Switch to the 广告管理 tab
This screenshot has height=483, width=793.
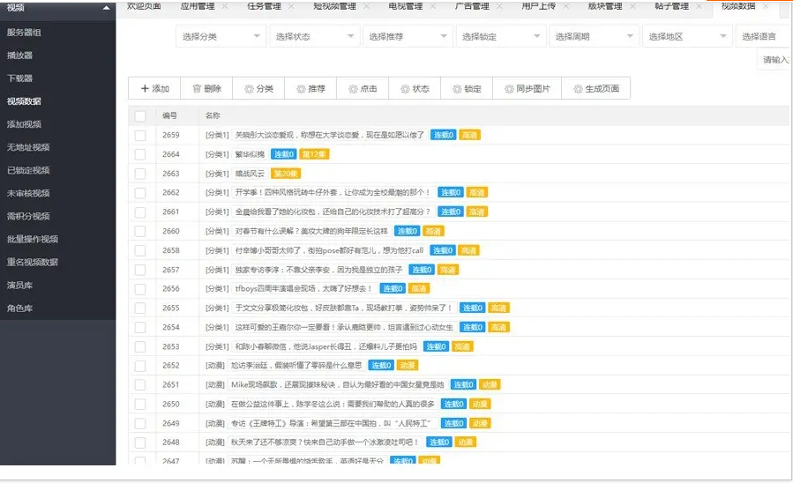tap(472, 6)
